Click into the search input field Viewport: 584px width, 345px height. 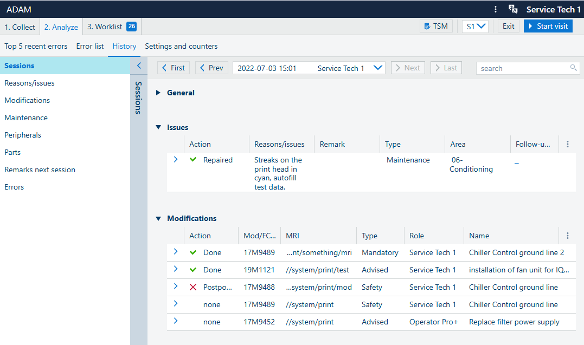coord(521,68)
